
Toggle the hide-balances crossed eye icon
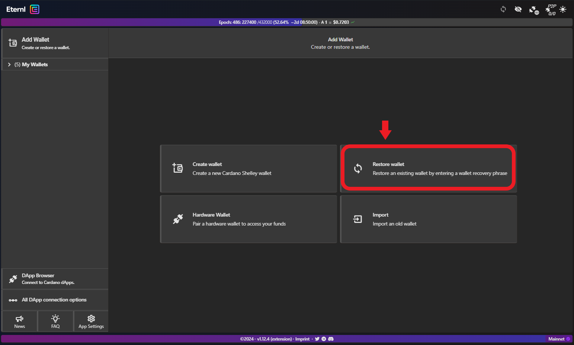(x=518, y=9)
